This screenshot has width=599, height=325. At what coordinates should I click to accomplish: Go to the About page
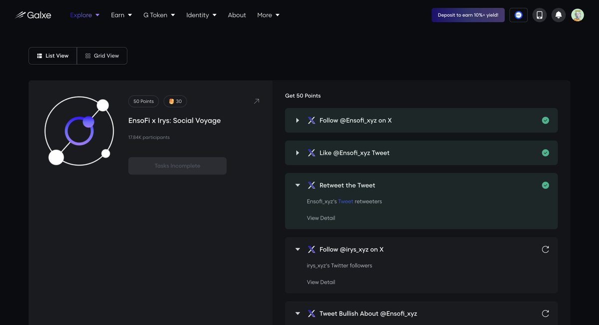click(237, 15)
